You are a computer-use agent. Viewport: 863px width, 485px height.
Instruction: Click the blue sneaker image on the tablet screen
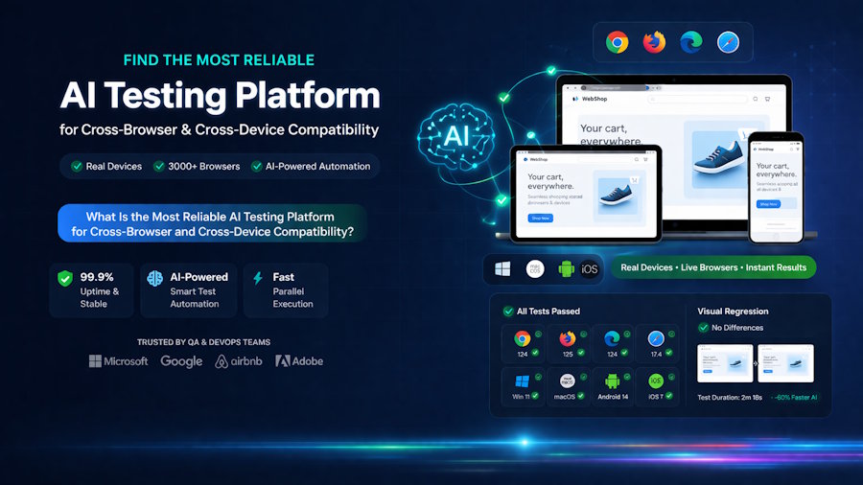pyautogui.click(x=617, y=195)
